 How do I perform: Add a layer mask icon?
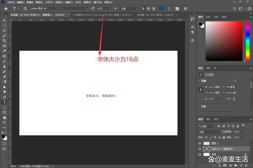tap(225, 165)
